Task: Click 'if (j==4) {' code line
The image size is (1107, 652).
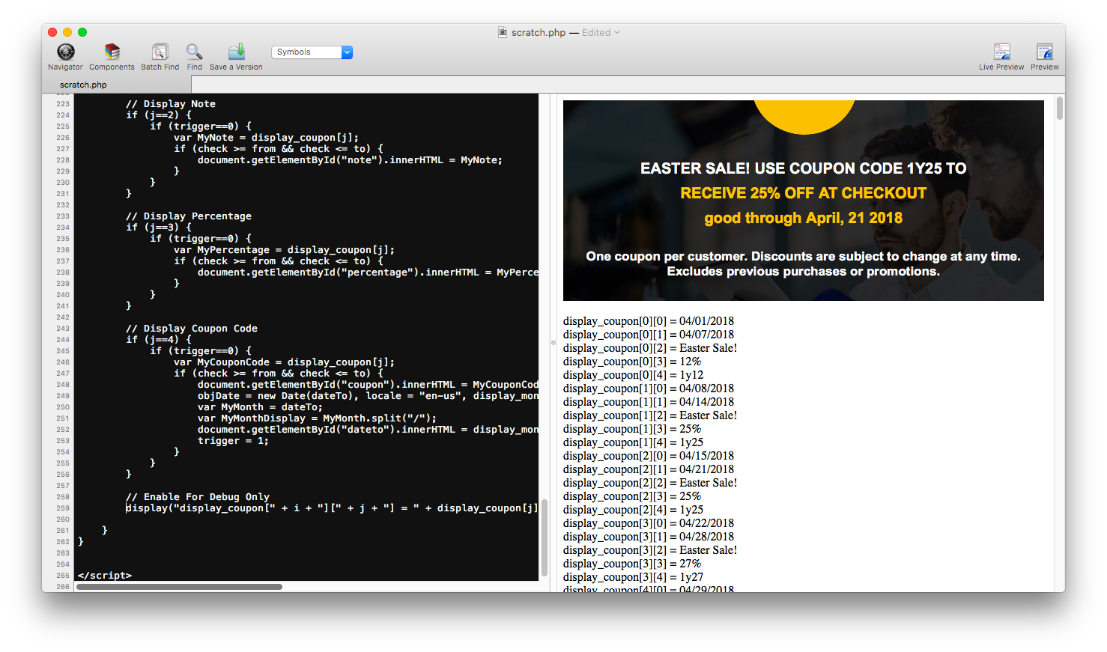Action: coord(159,340)
